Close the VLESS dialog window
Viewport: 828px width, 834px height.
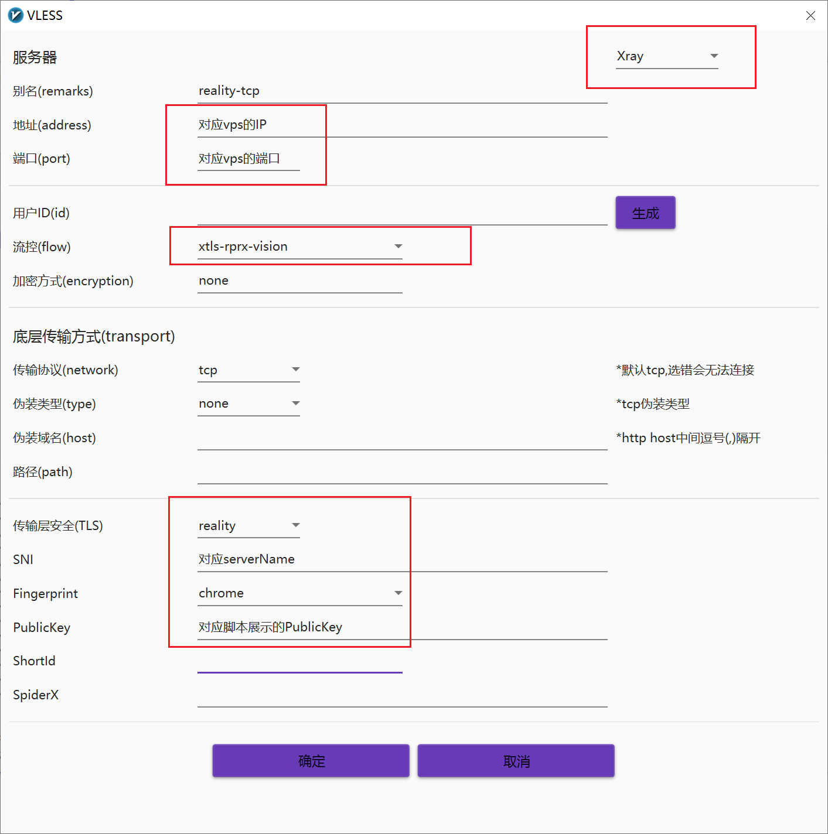tap(810, 16)
